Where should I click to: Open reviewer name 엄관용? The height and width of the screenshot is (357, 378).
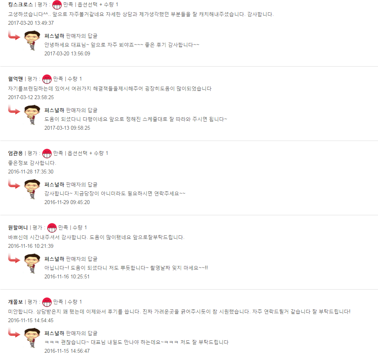tap(15, 153)
